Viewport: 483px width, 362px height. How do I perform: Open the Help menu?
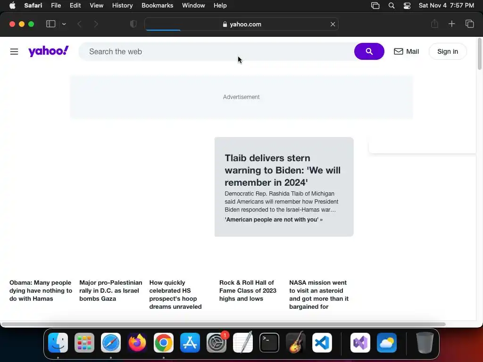(220, 5)
